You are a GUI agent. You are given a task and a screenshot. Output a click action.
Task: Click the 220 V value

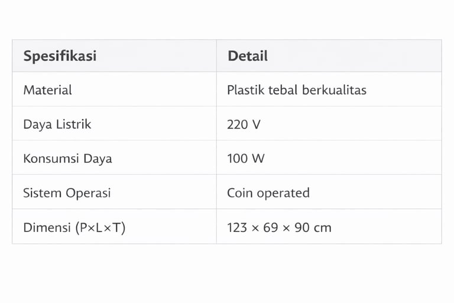click(x=244, y=124)
